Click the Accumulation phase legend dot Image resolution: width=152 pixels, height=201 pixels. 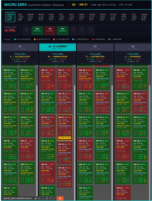(15, 39)
